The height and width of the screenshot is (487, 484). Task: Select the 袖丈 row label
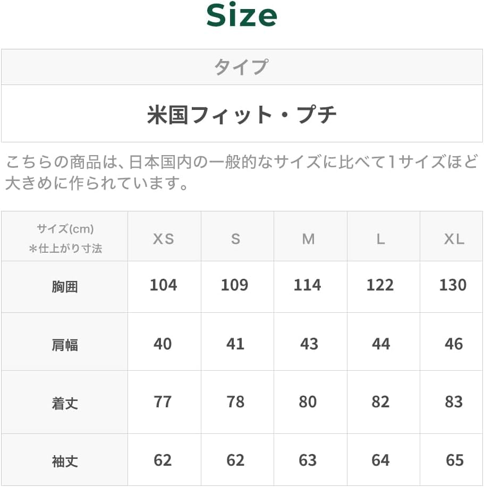[x=65, y=462]
